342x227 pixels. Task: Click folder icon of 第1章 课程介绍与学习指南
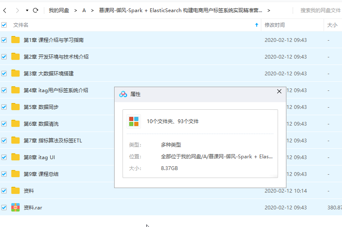click(x=15, y=40)
